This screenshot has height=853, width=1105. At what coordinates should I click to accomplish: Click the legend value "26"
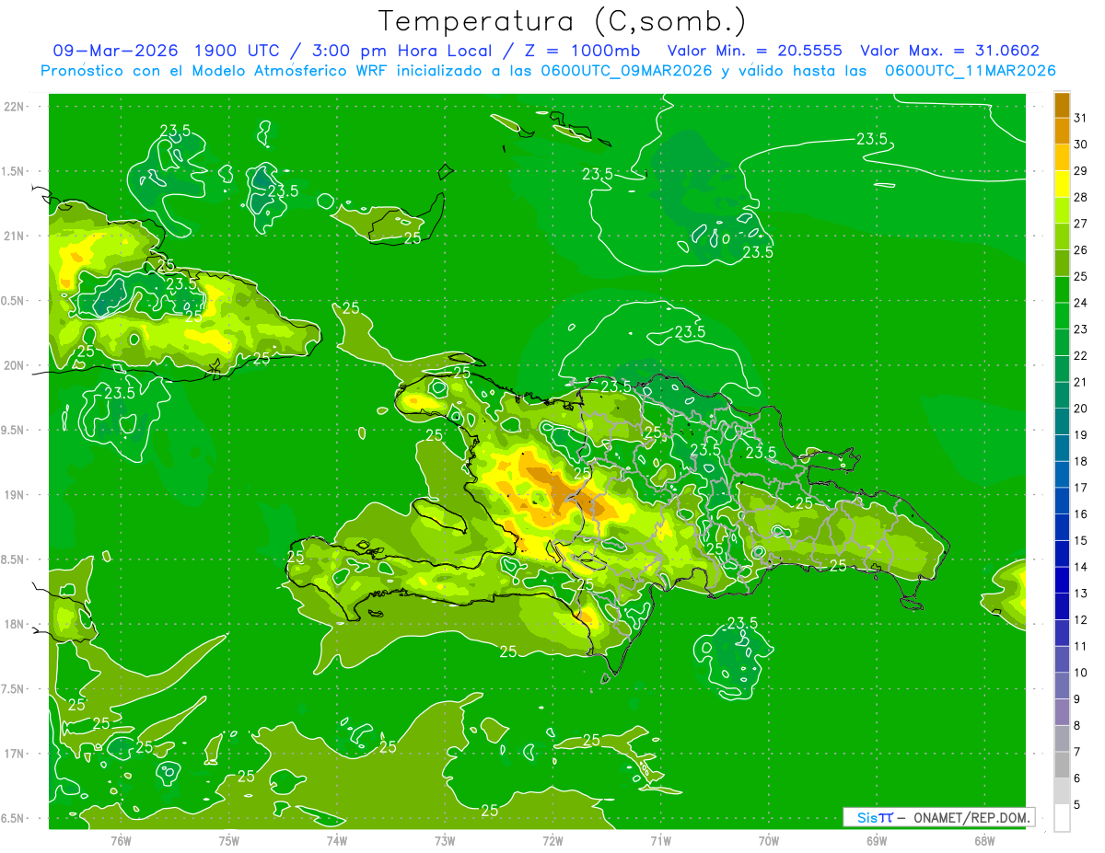click(1080, 249)
